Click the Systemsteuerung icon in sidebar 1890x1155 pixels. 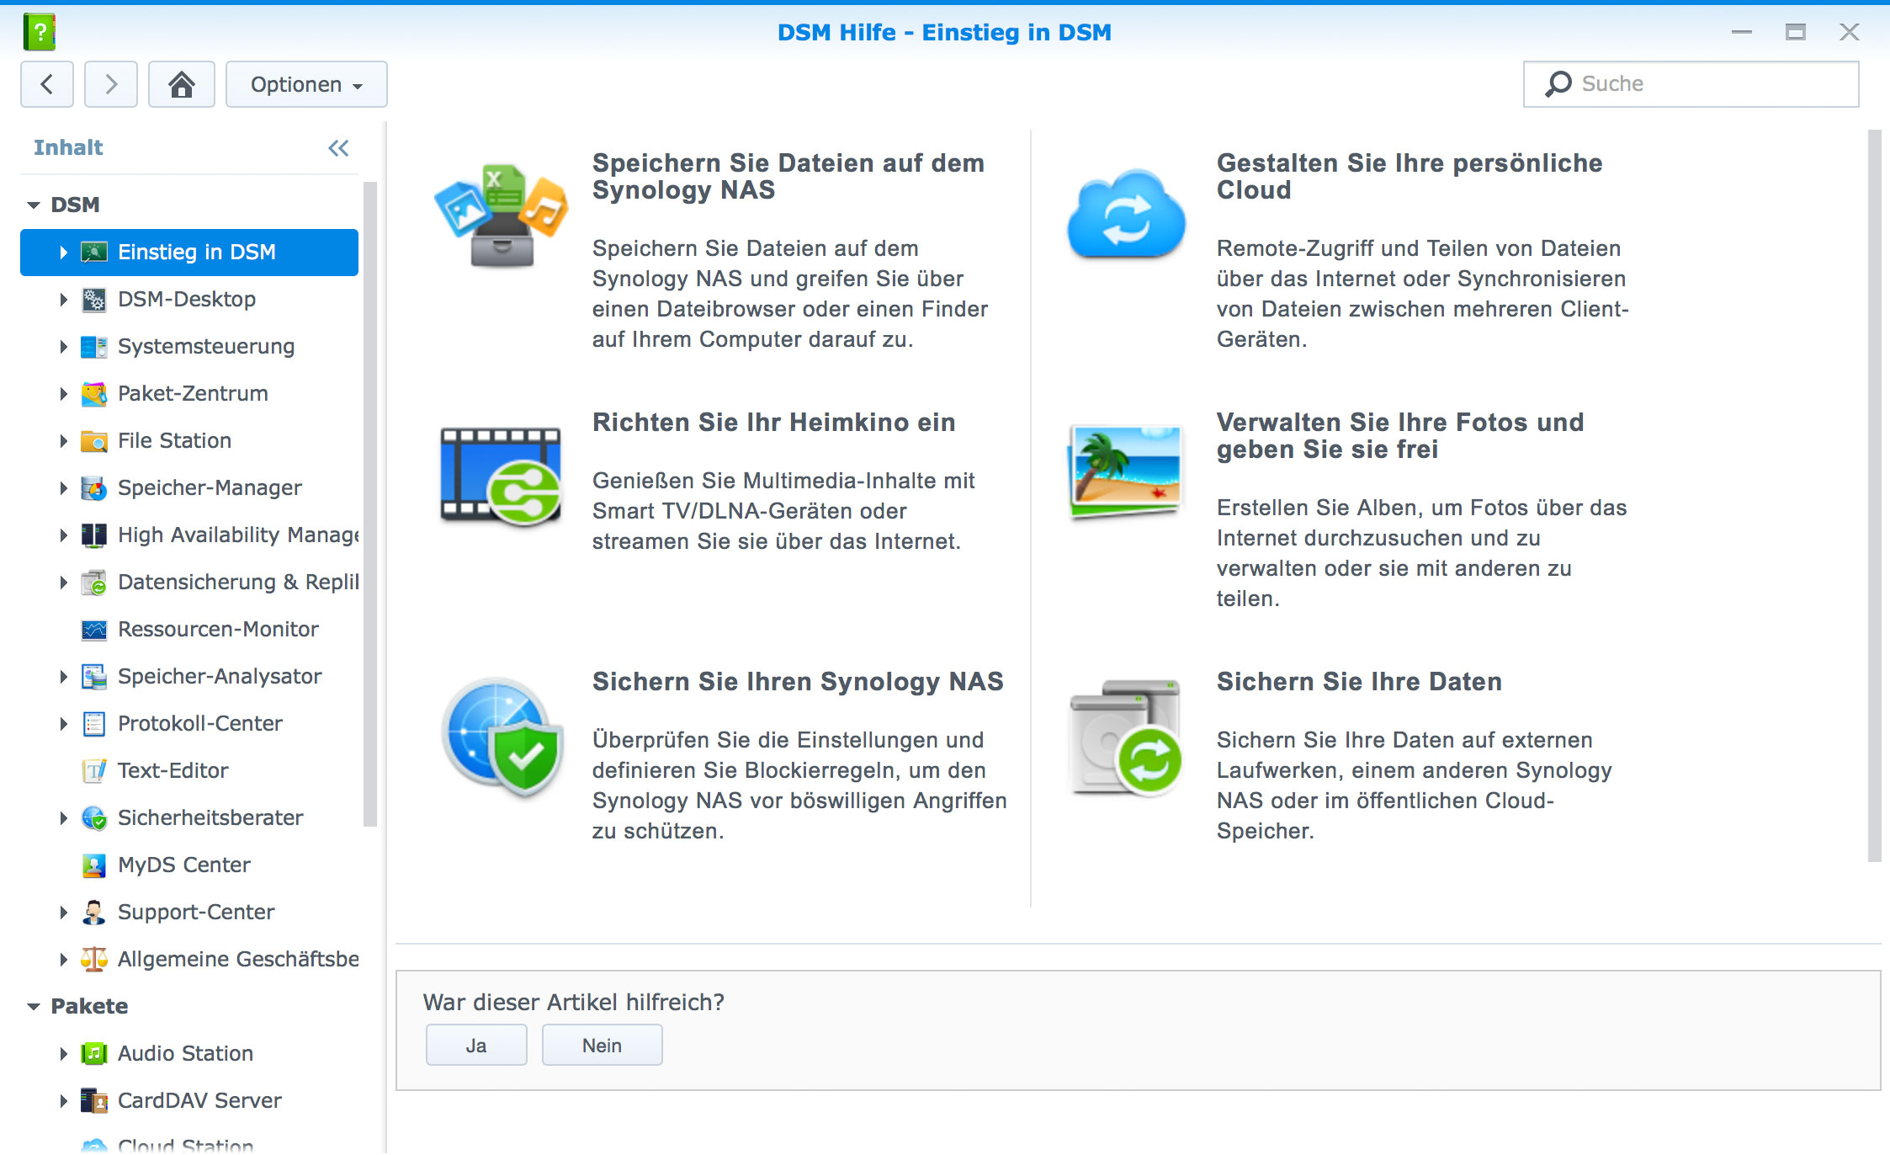(94, 346)
